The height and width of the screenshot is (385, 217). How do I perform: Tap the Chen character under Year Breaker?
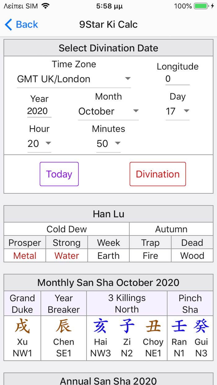coord(63,326)
